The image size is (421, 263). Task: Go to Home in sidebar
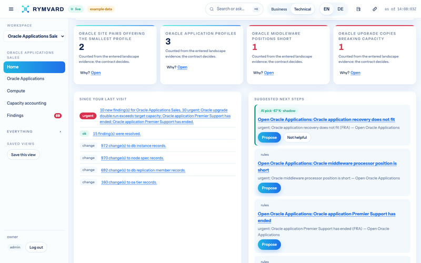[34, 67]
